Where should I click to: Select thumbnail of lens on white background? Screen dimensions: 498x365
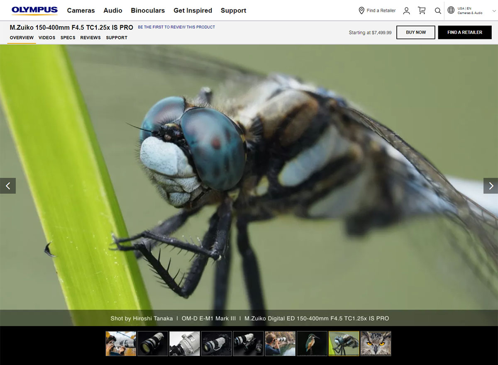(185, 343)
